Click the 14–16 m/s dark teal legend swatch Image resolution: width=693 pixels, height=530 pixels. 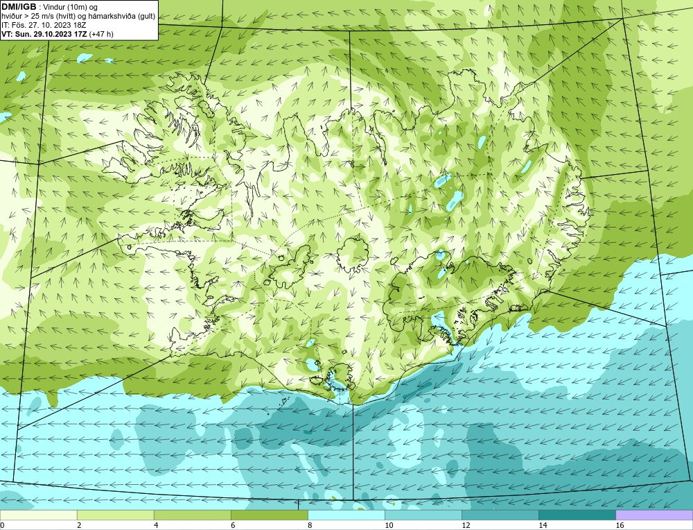[577, 515]
